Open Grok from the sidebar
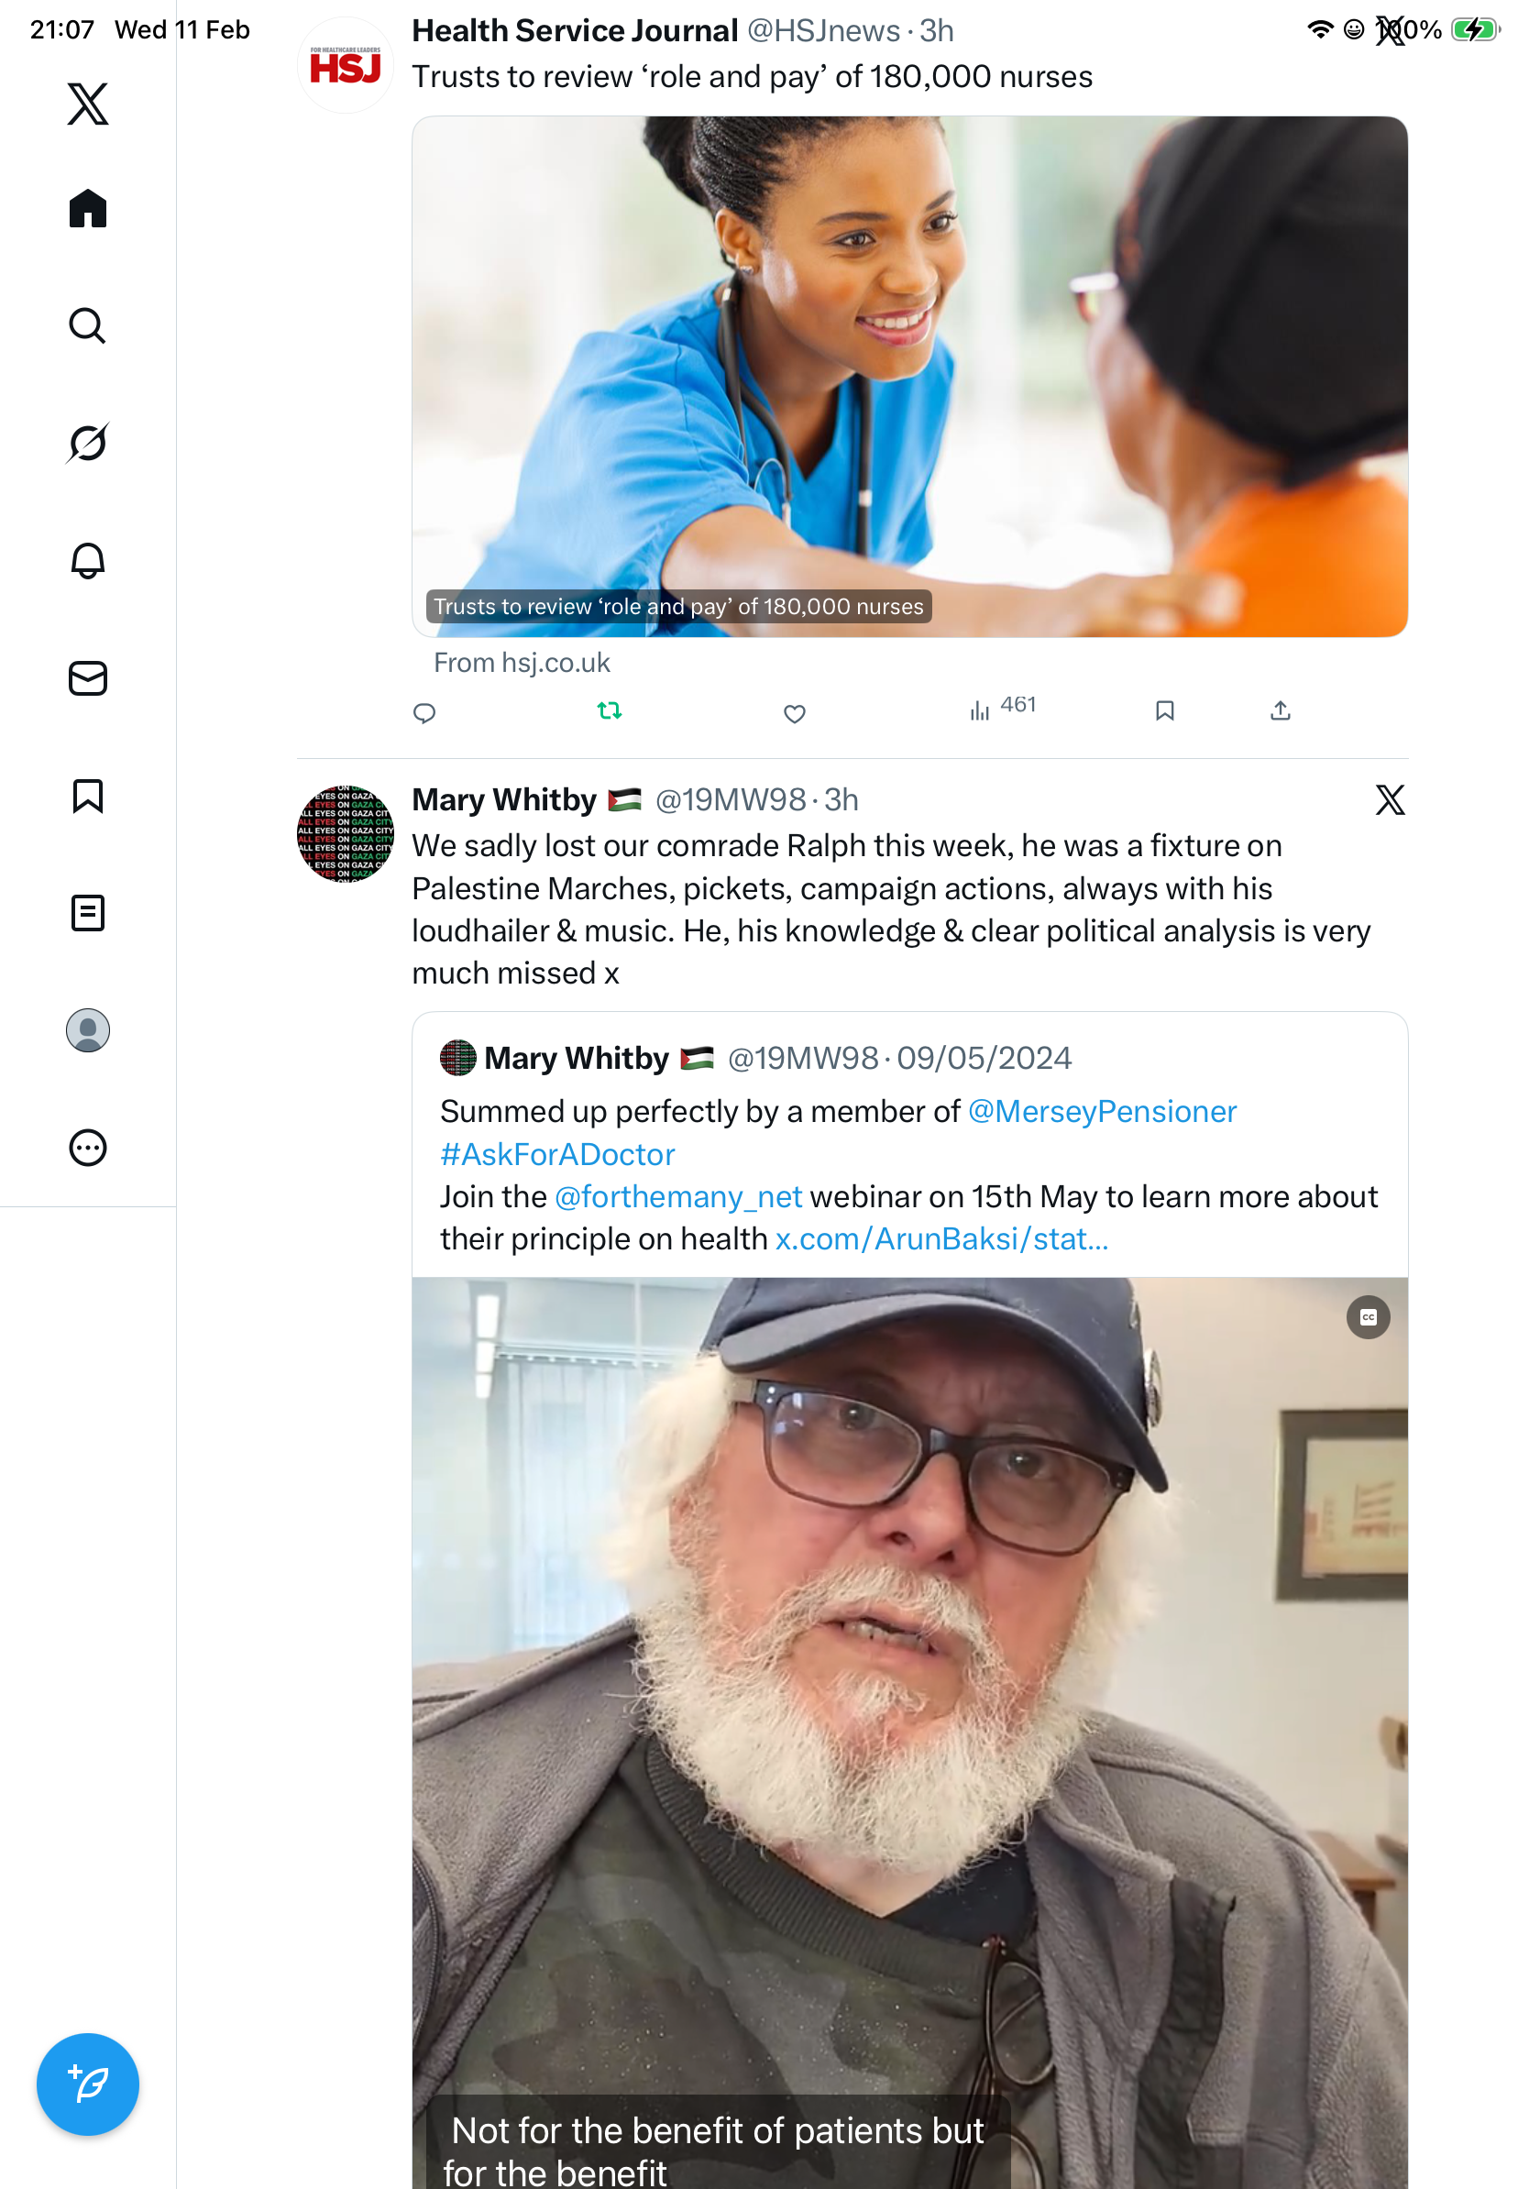 click(x=88, y=443)
